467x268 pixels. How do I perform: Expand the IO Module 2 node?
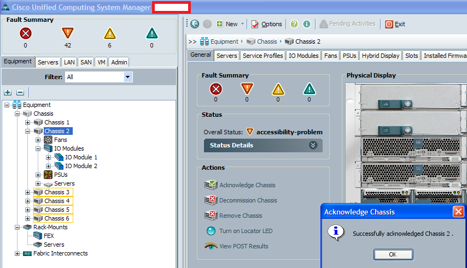48,166
